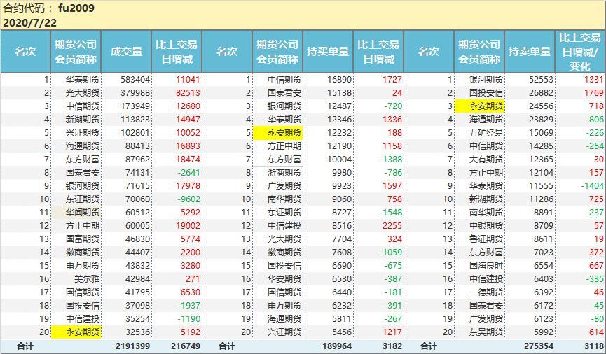The height and width of the screenshot is (354, 606).
Task: Click the total change 3182
Action: pos(392,346)
